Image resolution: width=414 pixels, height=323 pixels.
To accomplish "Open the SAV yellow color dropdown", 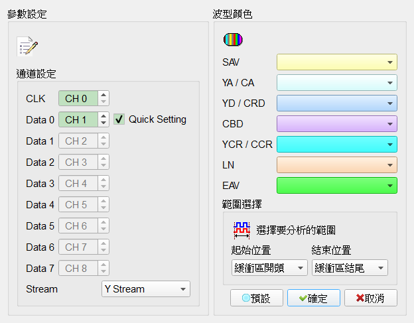I will pyautogui.click(x=337, y=62).
